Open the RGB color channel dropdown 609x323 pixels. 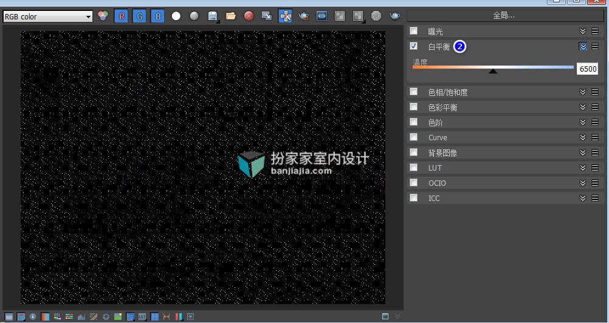click(x=48, y=16)
